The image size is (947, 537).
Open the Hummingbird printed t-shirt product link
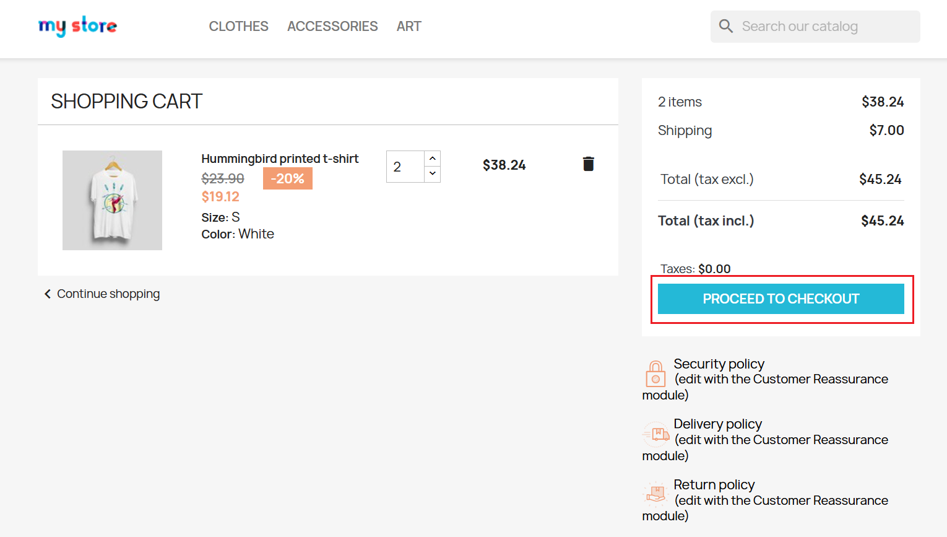click(280, 159)
